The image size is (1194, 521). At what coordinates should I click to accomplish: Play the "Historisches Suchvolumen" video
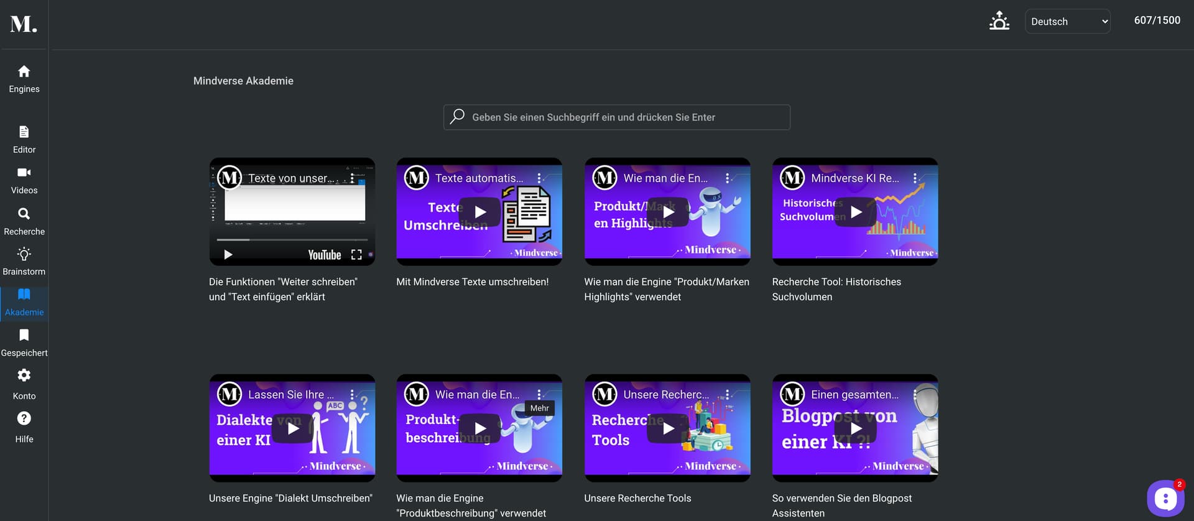click(x=856, y=212)
